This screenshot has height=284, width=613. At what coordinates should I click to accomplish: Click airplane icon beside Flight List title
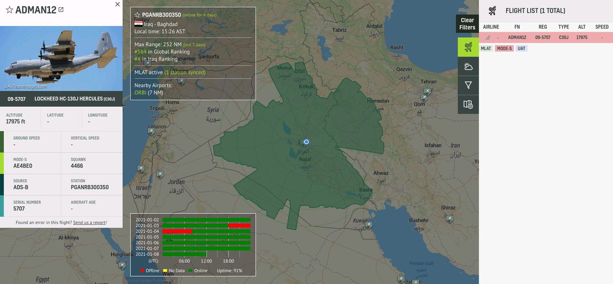[x=492, y=11]
